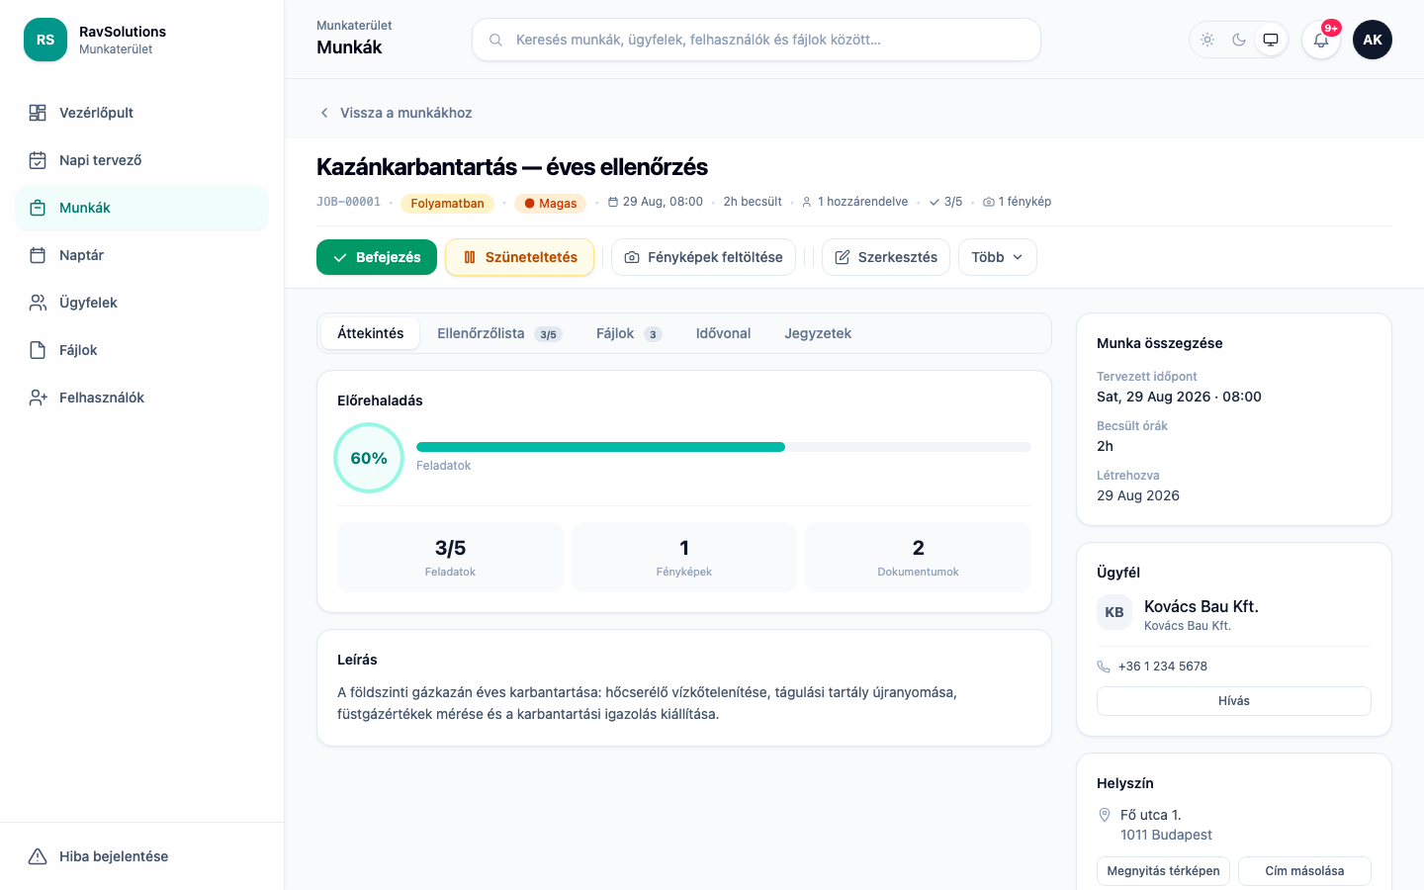Open the Fájlok tab with 3 badge

click(x=629, y=333)
